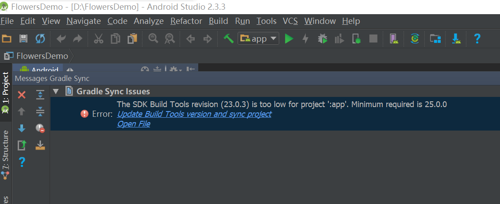Viewport: 500px width, 204px height.
Task: Open the Code menu
Action: pyautogui.click(x=117, y=21)
